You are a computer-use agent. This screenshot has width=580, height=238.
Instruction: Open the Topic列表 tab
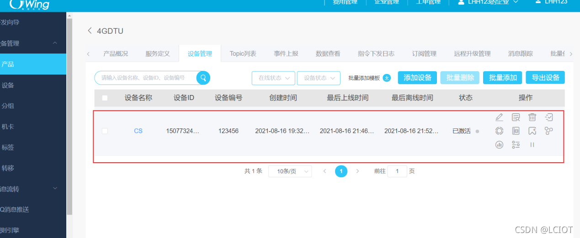pyautogui.click(x=243, y=53)
